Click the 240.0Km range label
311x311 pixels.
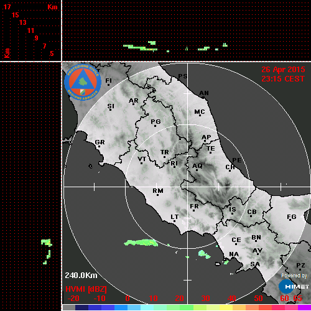[x=81, y=276]
